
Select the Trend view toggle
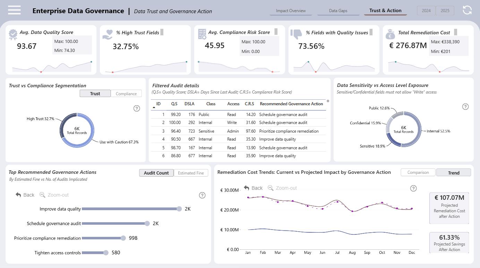click(x=454, y=172)
